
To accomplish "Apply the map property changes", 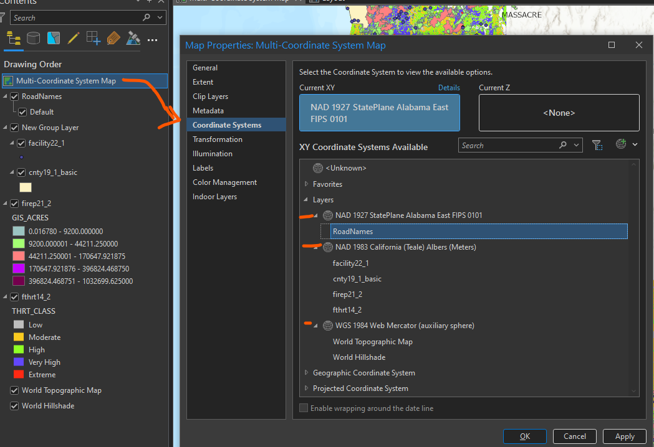I will [x=624, y=436].
